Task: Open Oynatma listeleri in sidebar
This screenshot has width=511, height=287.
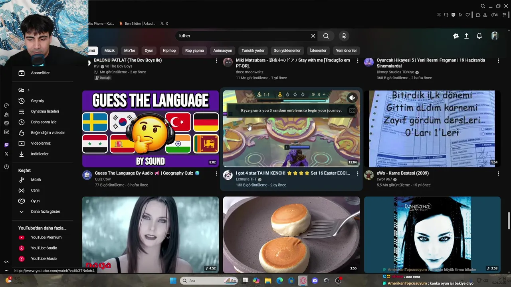Action: tap(44, 112)
